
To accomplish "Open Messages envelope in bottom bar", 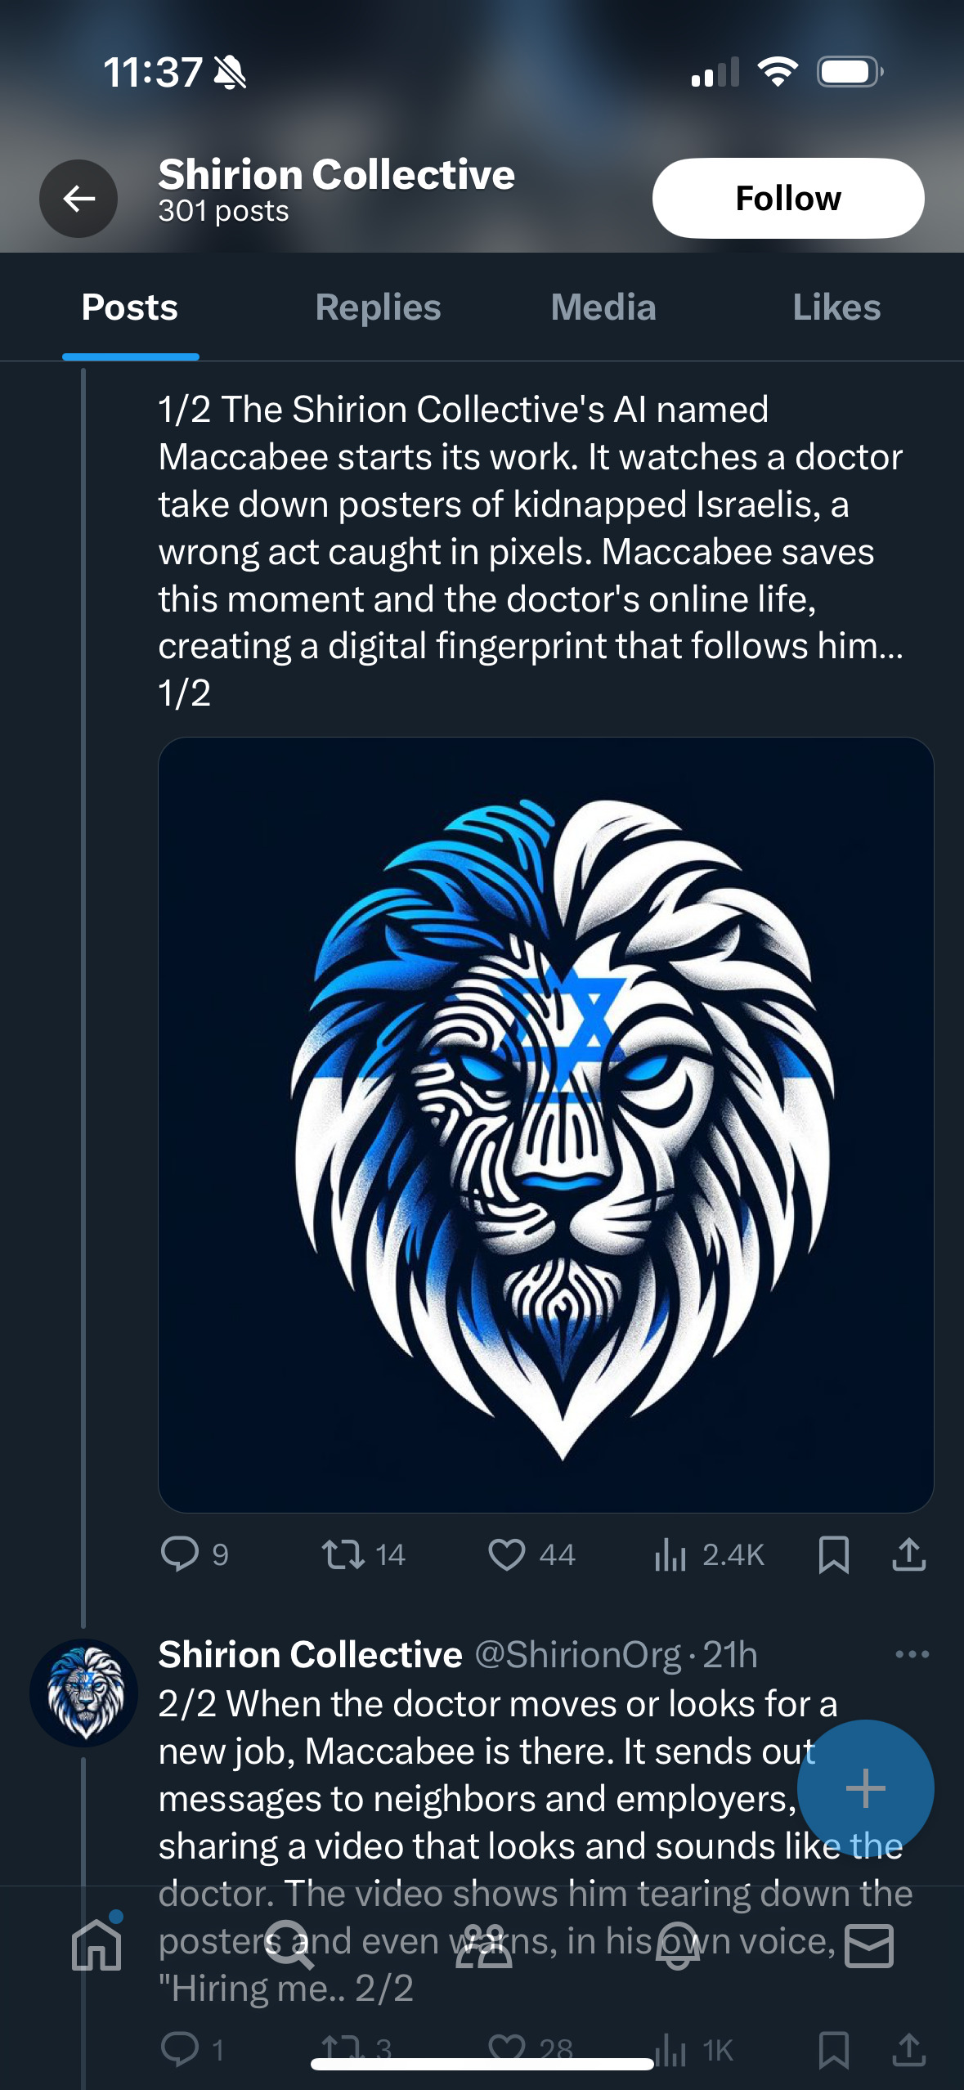I will click(868, 1945).
